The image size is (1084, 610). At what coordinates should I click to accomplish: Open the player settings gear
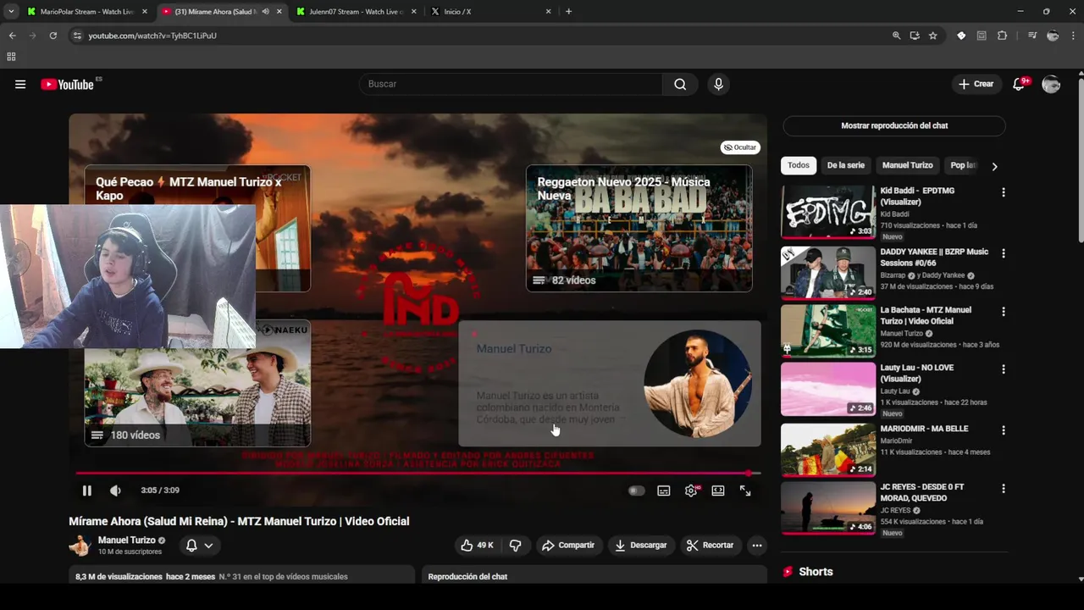(x=691, y=491)
